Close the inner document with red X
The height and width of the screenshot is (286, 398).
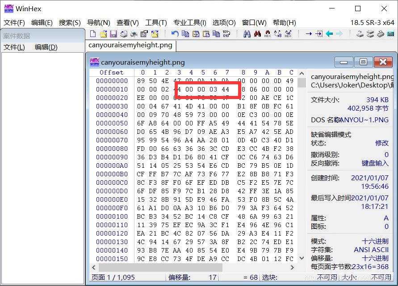(383, 62)
